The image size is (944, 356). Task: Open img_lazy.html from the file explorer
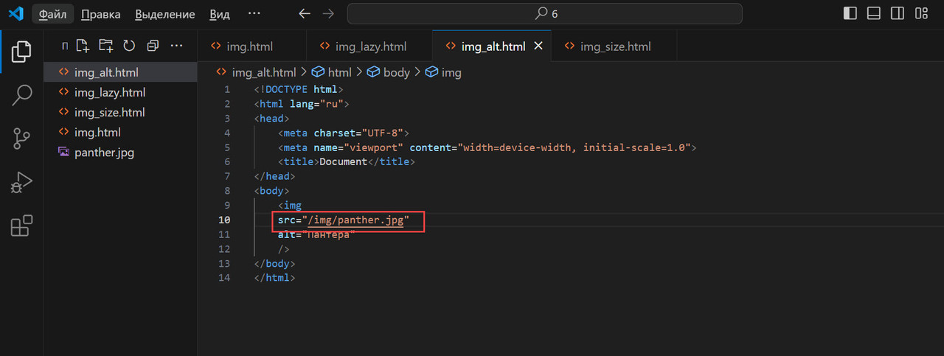(x=120, y=92)
